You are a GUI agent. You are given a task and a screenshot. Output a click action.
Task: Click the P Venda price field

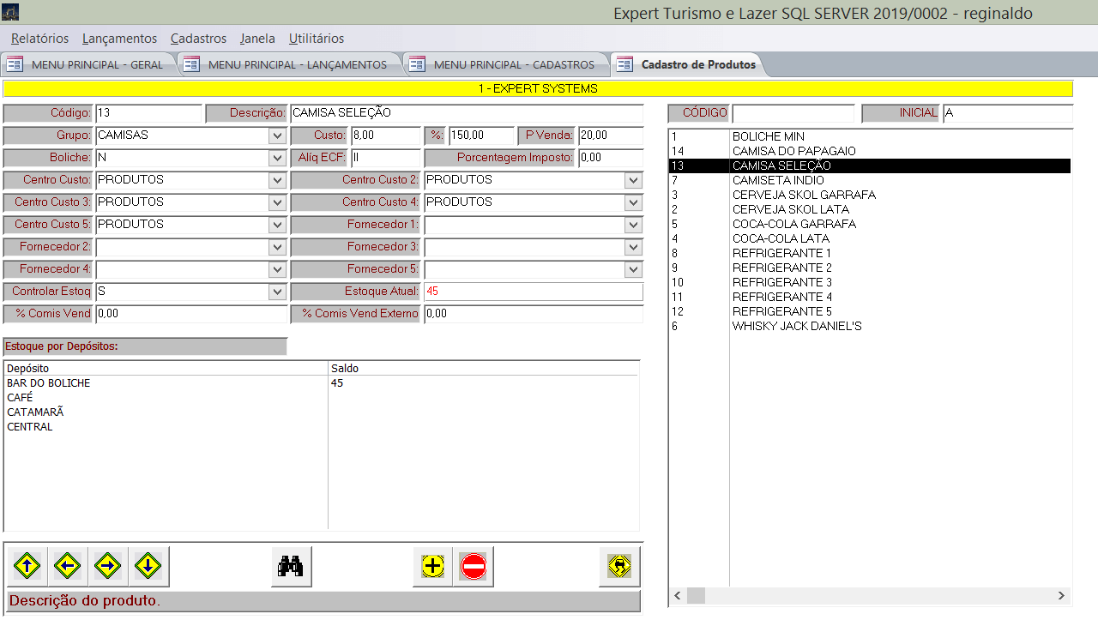click(x=610, y=135)
